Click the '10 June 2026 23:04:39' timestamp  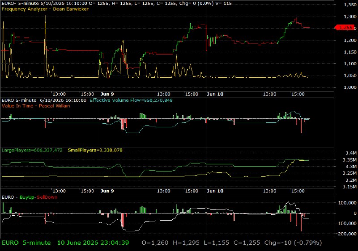coord(93,243)
